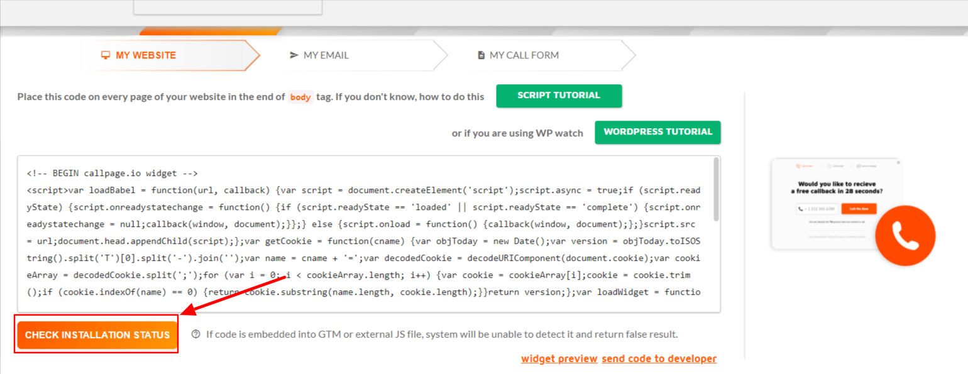Image resolution: width=968 pixels, height=374 pixels.
Task: Click the question mark help icon
Action: coord(196,334)
